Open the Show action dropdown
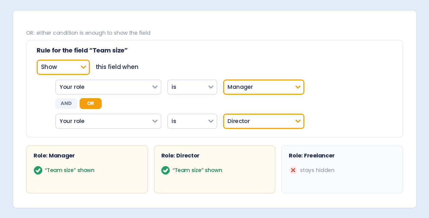Screen dimensions: 429x218 point(63,67)
